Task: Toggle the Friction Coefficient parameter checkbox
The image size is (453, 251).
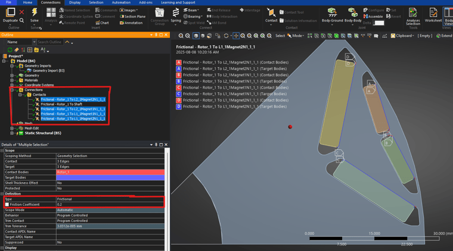Action: [x=7, y=205]
